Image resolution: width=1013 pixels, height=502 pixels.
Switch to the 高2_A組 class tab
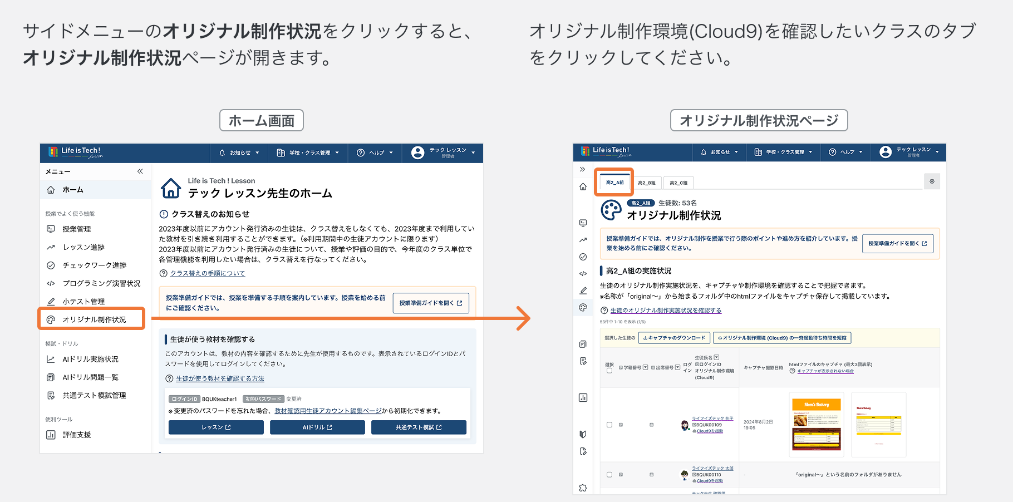coord(614,183)
